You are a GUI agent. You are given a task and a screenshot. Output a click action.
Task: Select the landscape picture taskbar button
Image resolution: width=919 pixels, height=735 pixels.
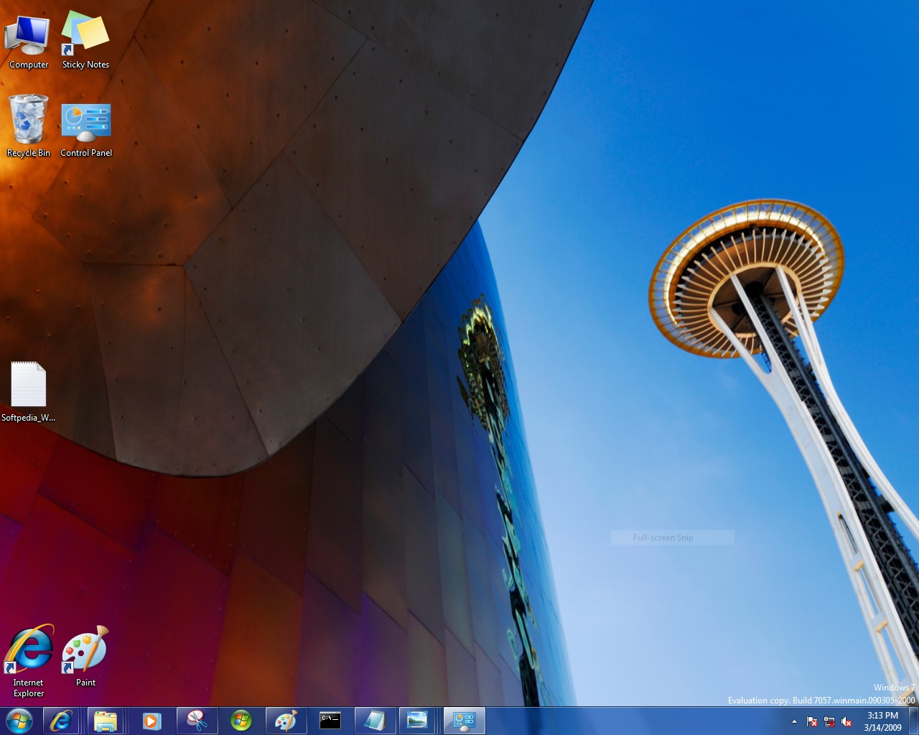pyautogui.click(x=417, y=721)
